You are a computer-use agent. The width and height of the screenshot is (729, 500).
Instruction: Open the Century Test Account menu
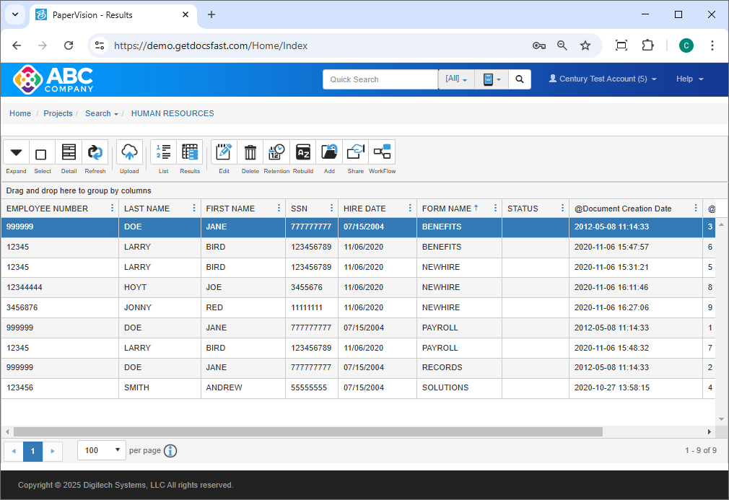603,79
